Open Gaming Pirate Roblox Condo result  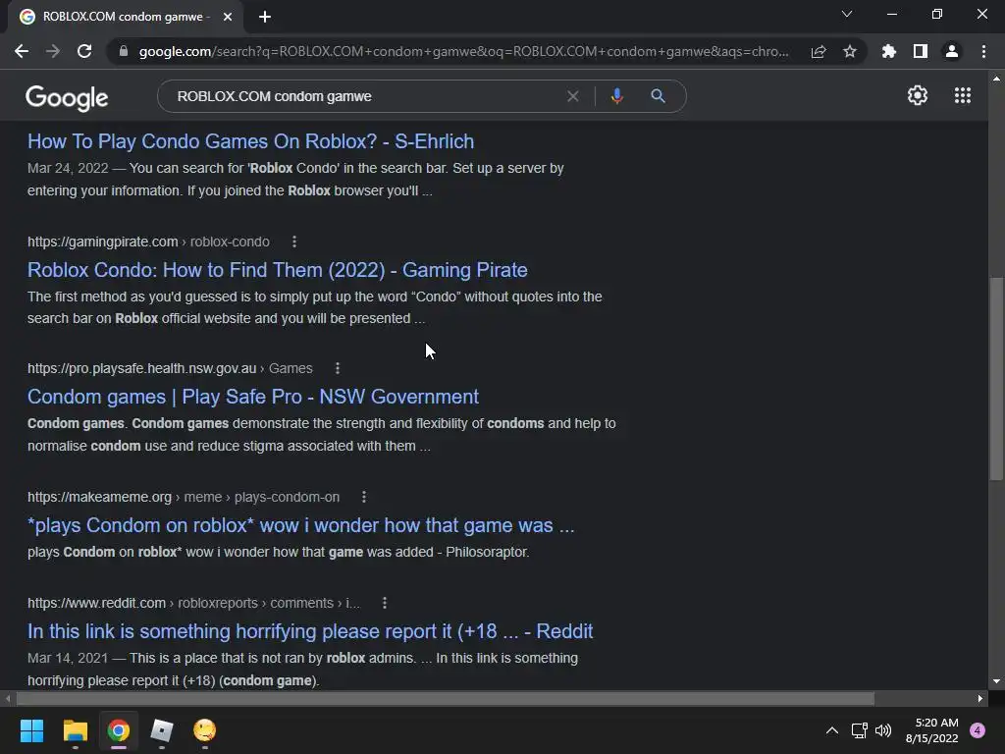tap(277, 270)
